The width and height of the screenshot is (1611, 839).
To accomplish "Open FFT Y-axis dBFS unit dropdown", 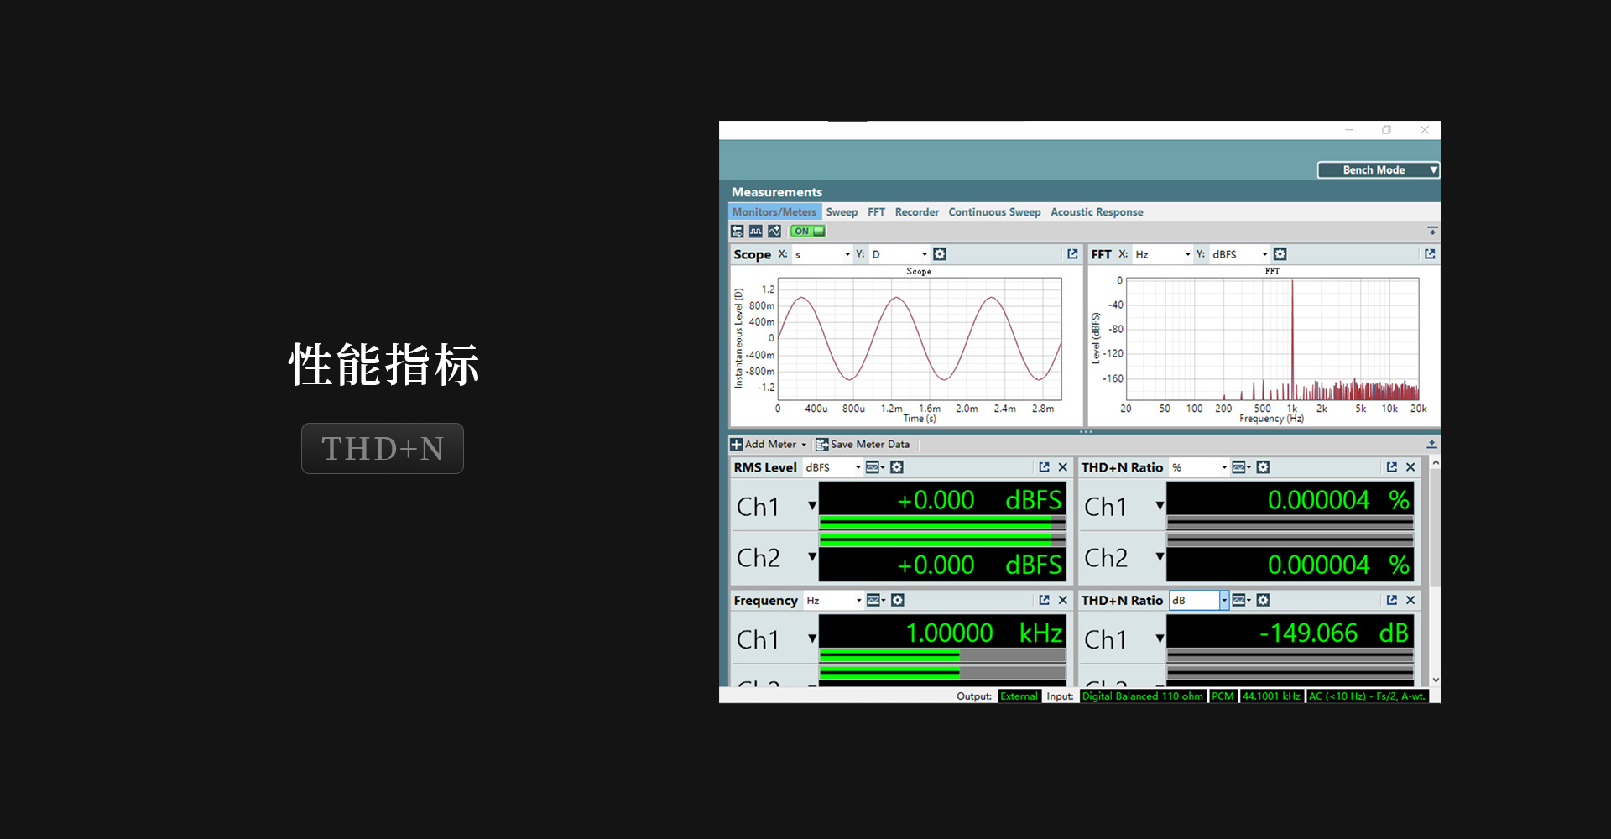I will coord(1264,254).
